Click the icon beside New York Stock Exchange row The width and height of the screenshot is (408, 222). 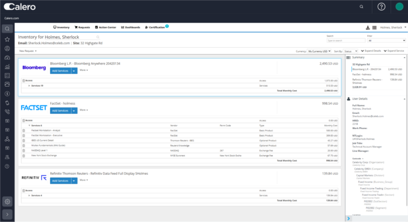(24, 156)
